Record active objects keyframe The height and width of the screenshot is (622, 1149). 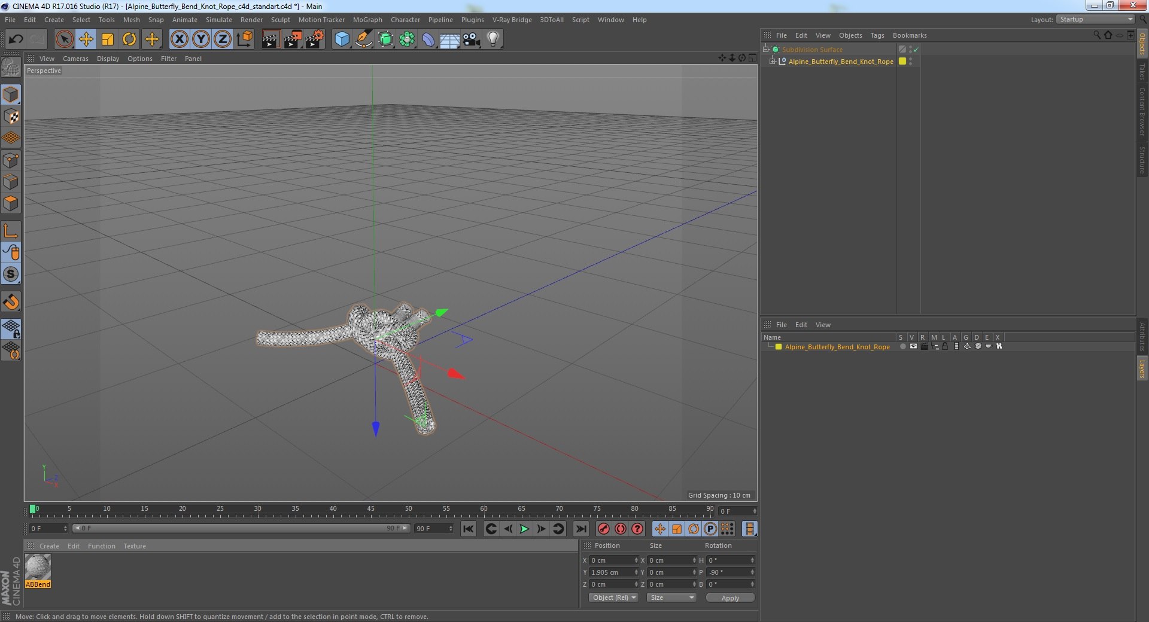coord(604,529)
